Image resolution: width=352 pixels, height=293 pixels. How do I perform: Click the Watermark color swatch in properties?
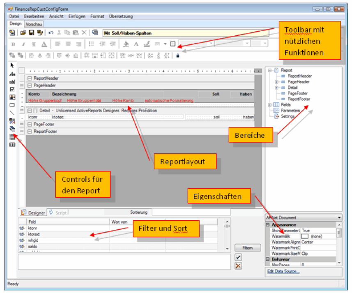tap(305, 236)
